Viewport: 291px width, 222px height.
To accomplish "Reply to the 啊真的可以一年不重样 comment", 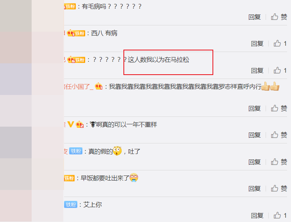I will 255,135.
